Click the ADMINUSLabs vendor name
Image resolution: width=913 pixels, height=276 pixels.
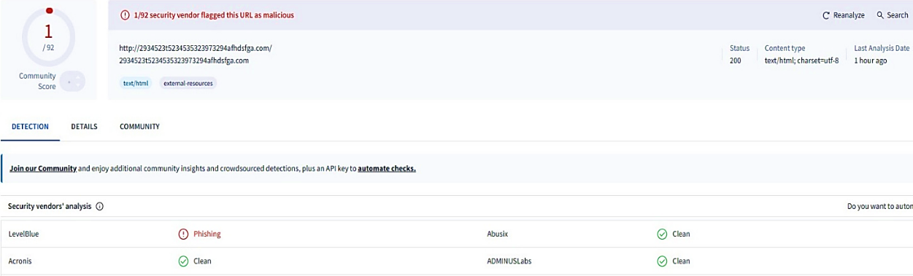[x=510, y=261]
